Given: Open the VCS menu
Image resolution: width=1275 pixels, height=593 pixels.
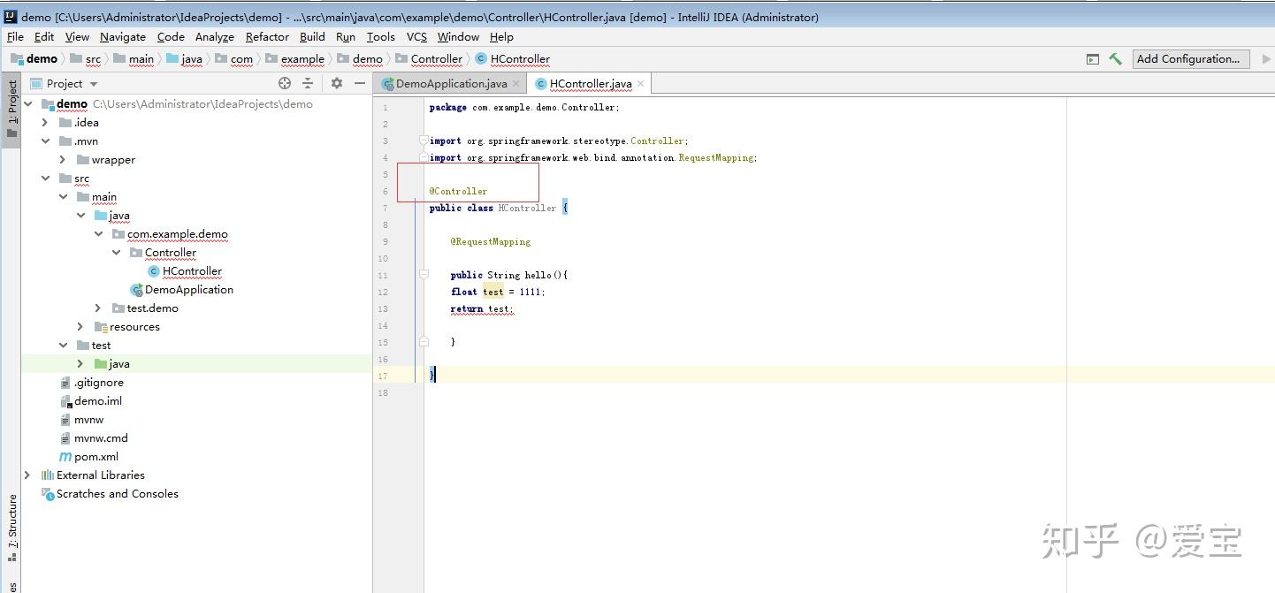Looking at the screenshot, I should coord(416,37).
